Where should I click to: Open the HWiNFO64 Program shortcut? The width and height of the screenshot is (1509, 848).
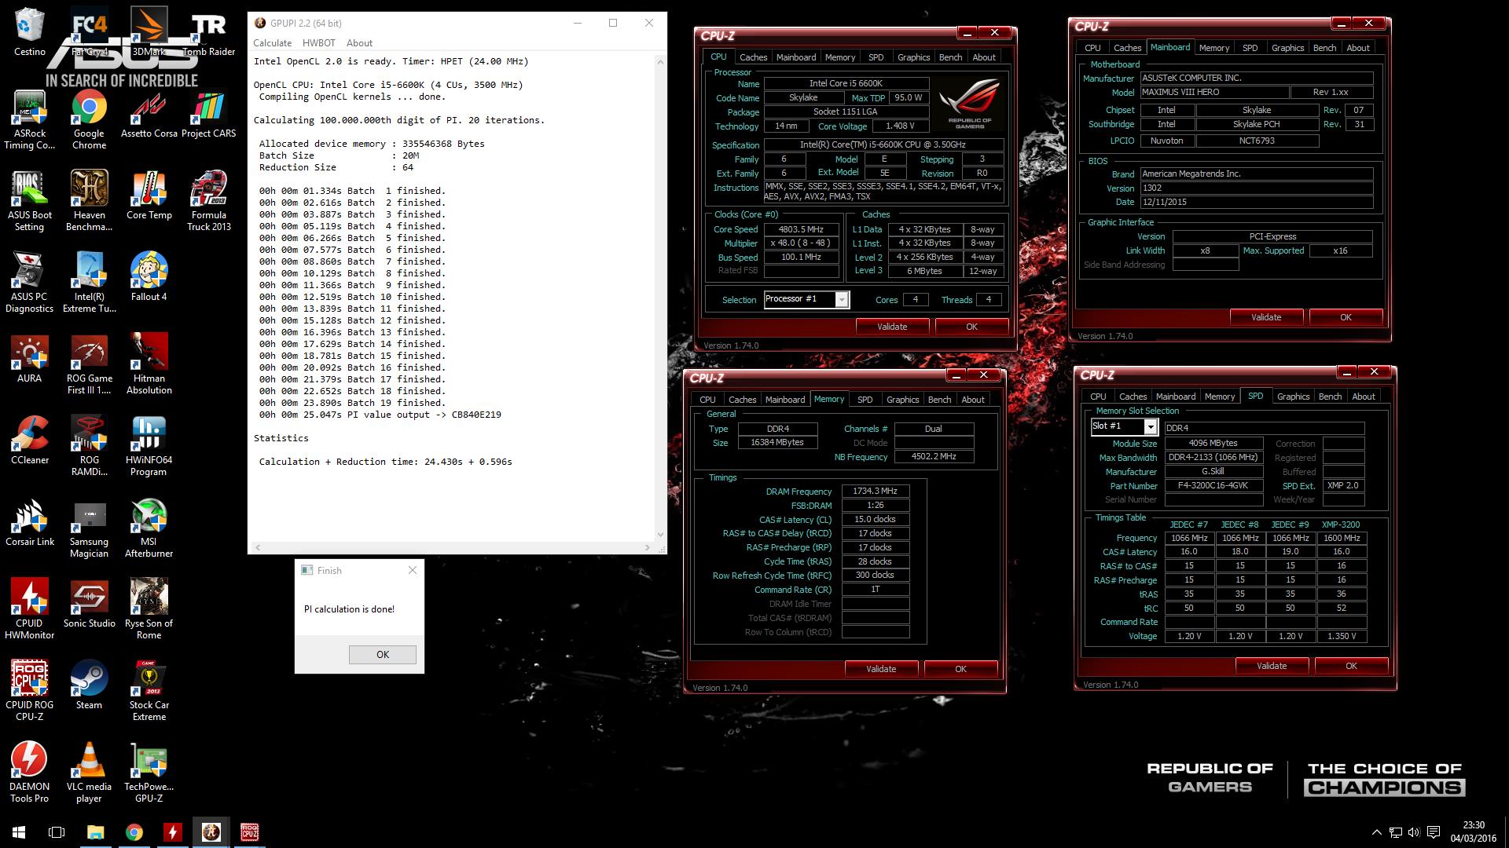(x=149, y=447)
